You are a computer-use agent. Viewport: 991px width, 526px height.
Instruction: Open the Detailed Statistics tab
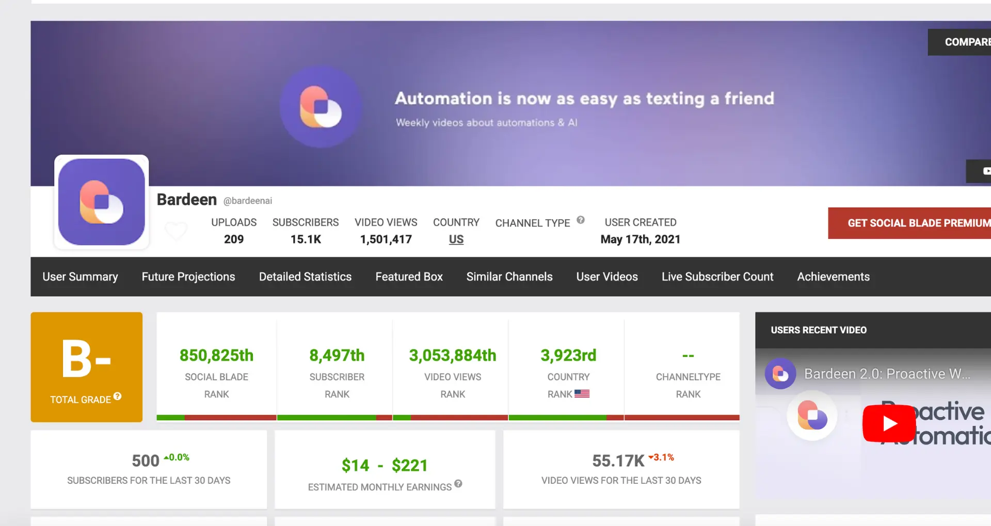pyautogui.click(x=305, y=277)
